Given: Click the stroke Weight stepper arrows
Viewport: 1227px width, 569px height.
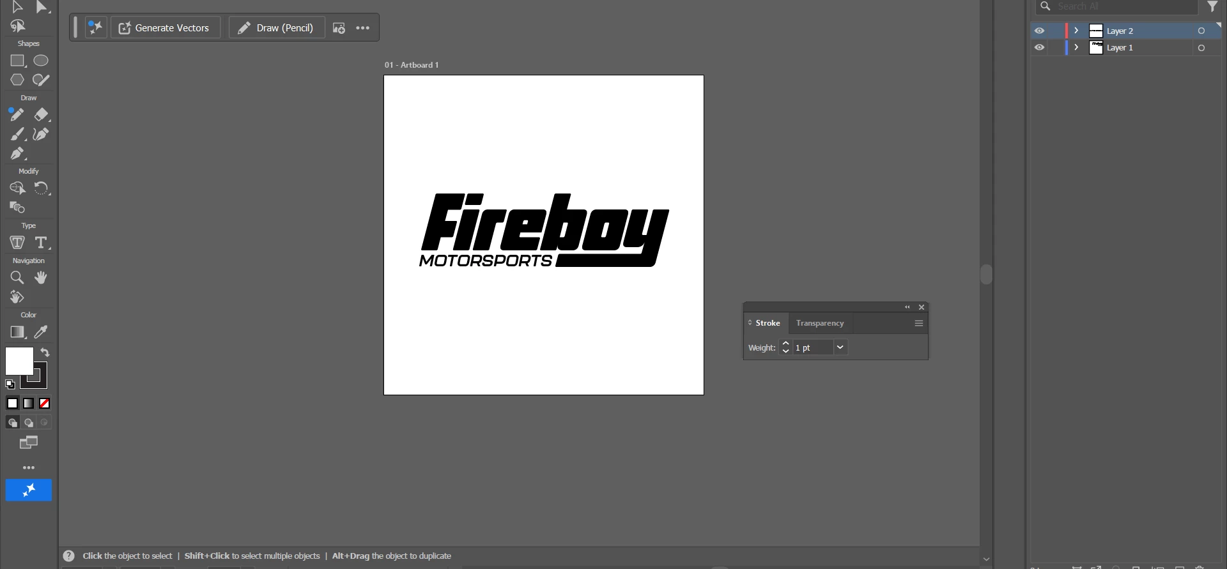Looking at the screenshot, I should click(x=786, y=347).
